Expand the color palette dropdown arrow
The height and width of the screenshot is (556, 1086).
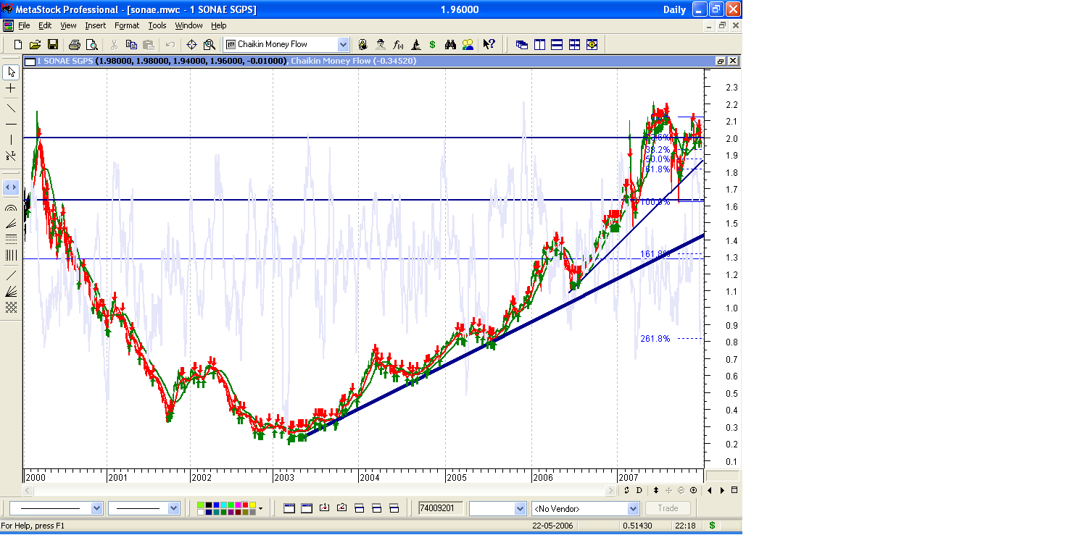(x=260, y=509)
